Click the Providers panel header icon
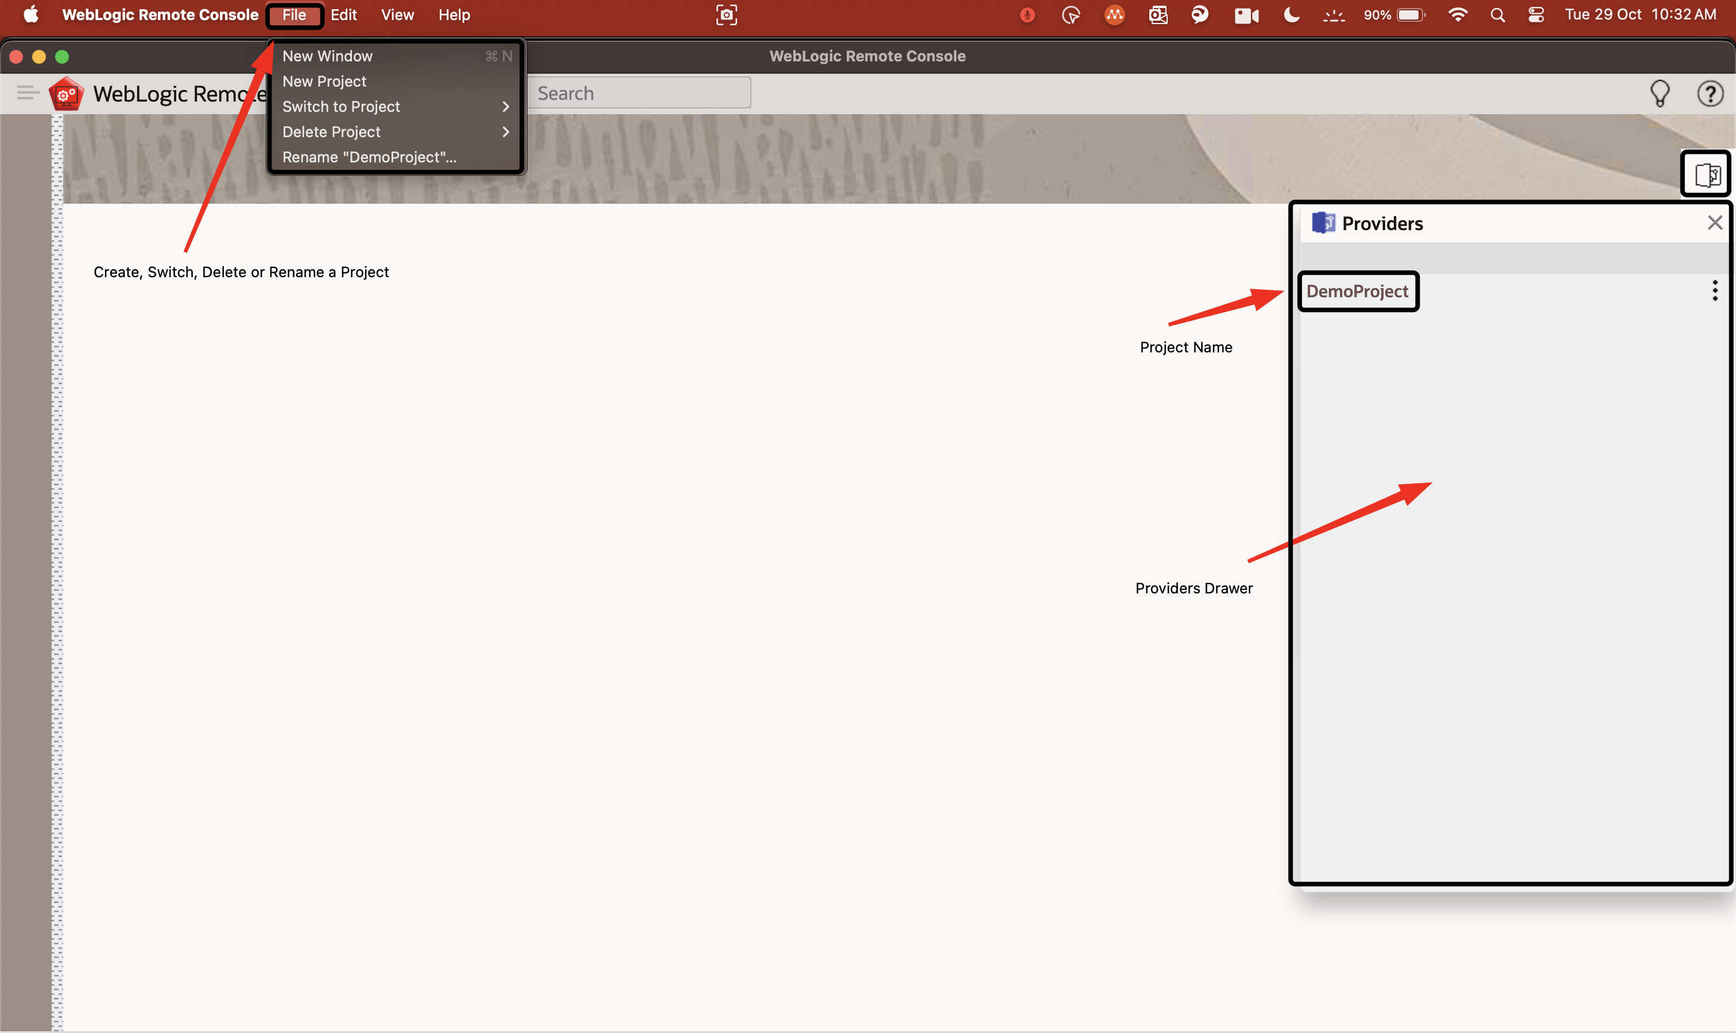This screenshot has height=1033, width=1736. tap(1323, 223)
